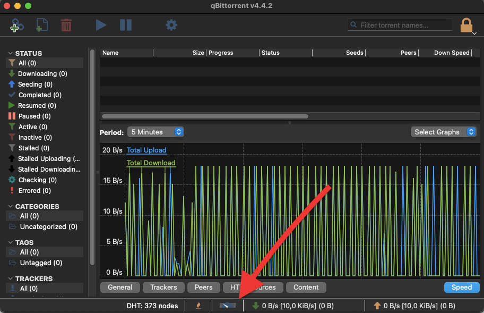Sort by the Down Speed column header

coord(445,53)
